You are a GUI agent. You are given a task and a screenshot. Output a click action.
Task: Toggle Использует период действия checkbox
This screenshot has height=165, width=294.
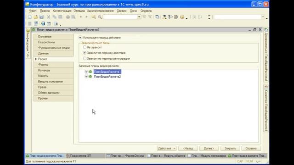point(80,38)
